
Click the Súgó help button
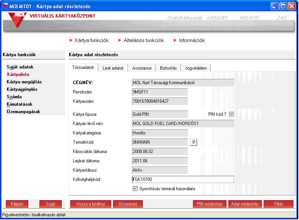click(51, 204)
